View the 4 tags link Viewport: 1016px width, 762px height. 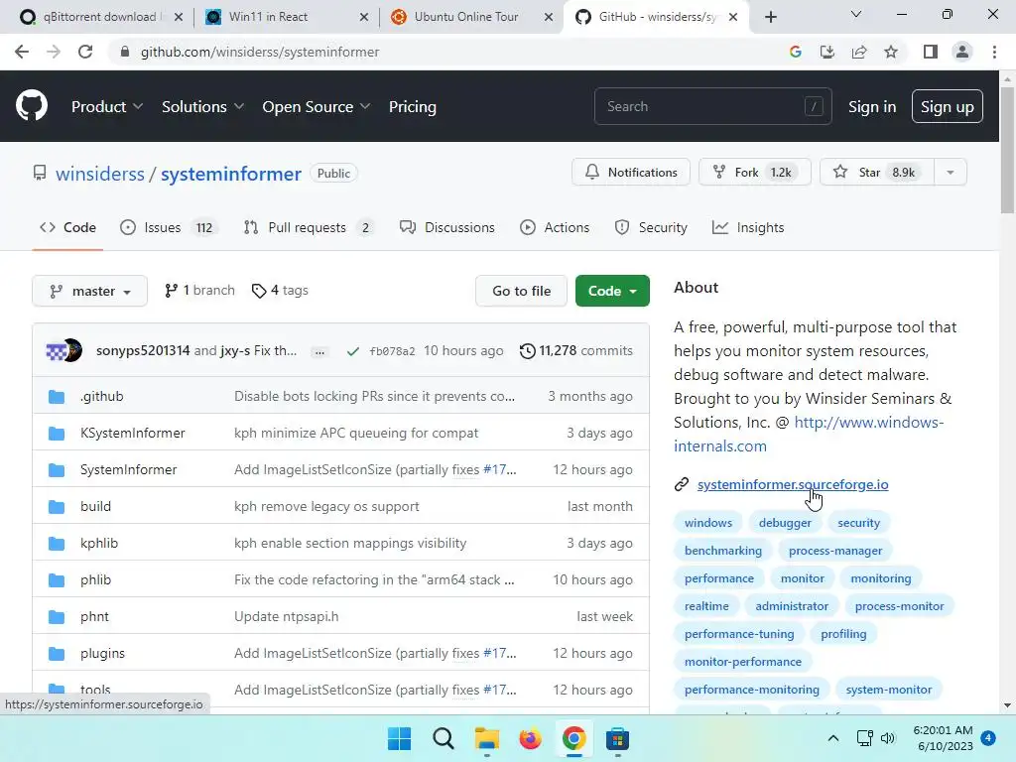[x=280, y=291]
